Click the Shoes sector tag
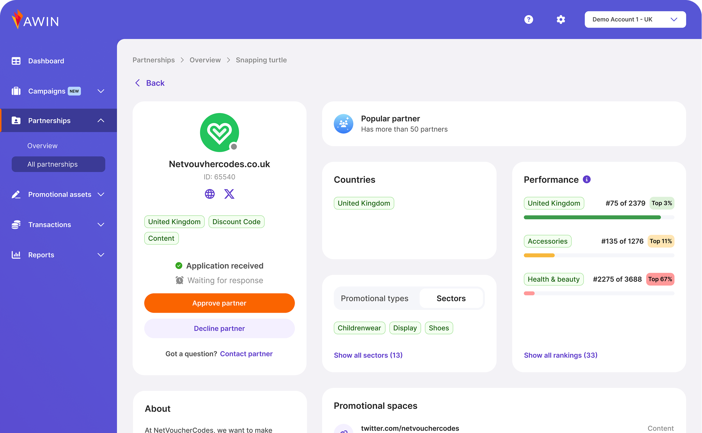Screen dimensions: 702x433 439,328
